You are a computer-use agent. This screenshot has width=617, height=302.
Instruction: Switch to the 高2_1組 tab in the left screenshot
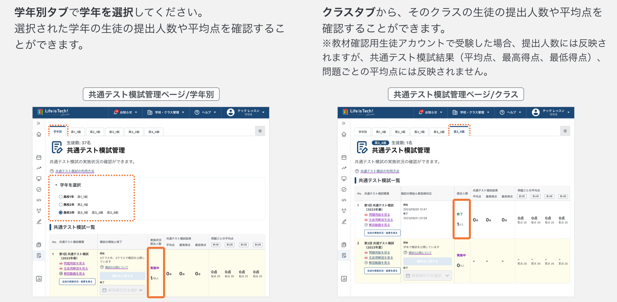(x=95, y=132)
